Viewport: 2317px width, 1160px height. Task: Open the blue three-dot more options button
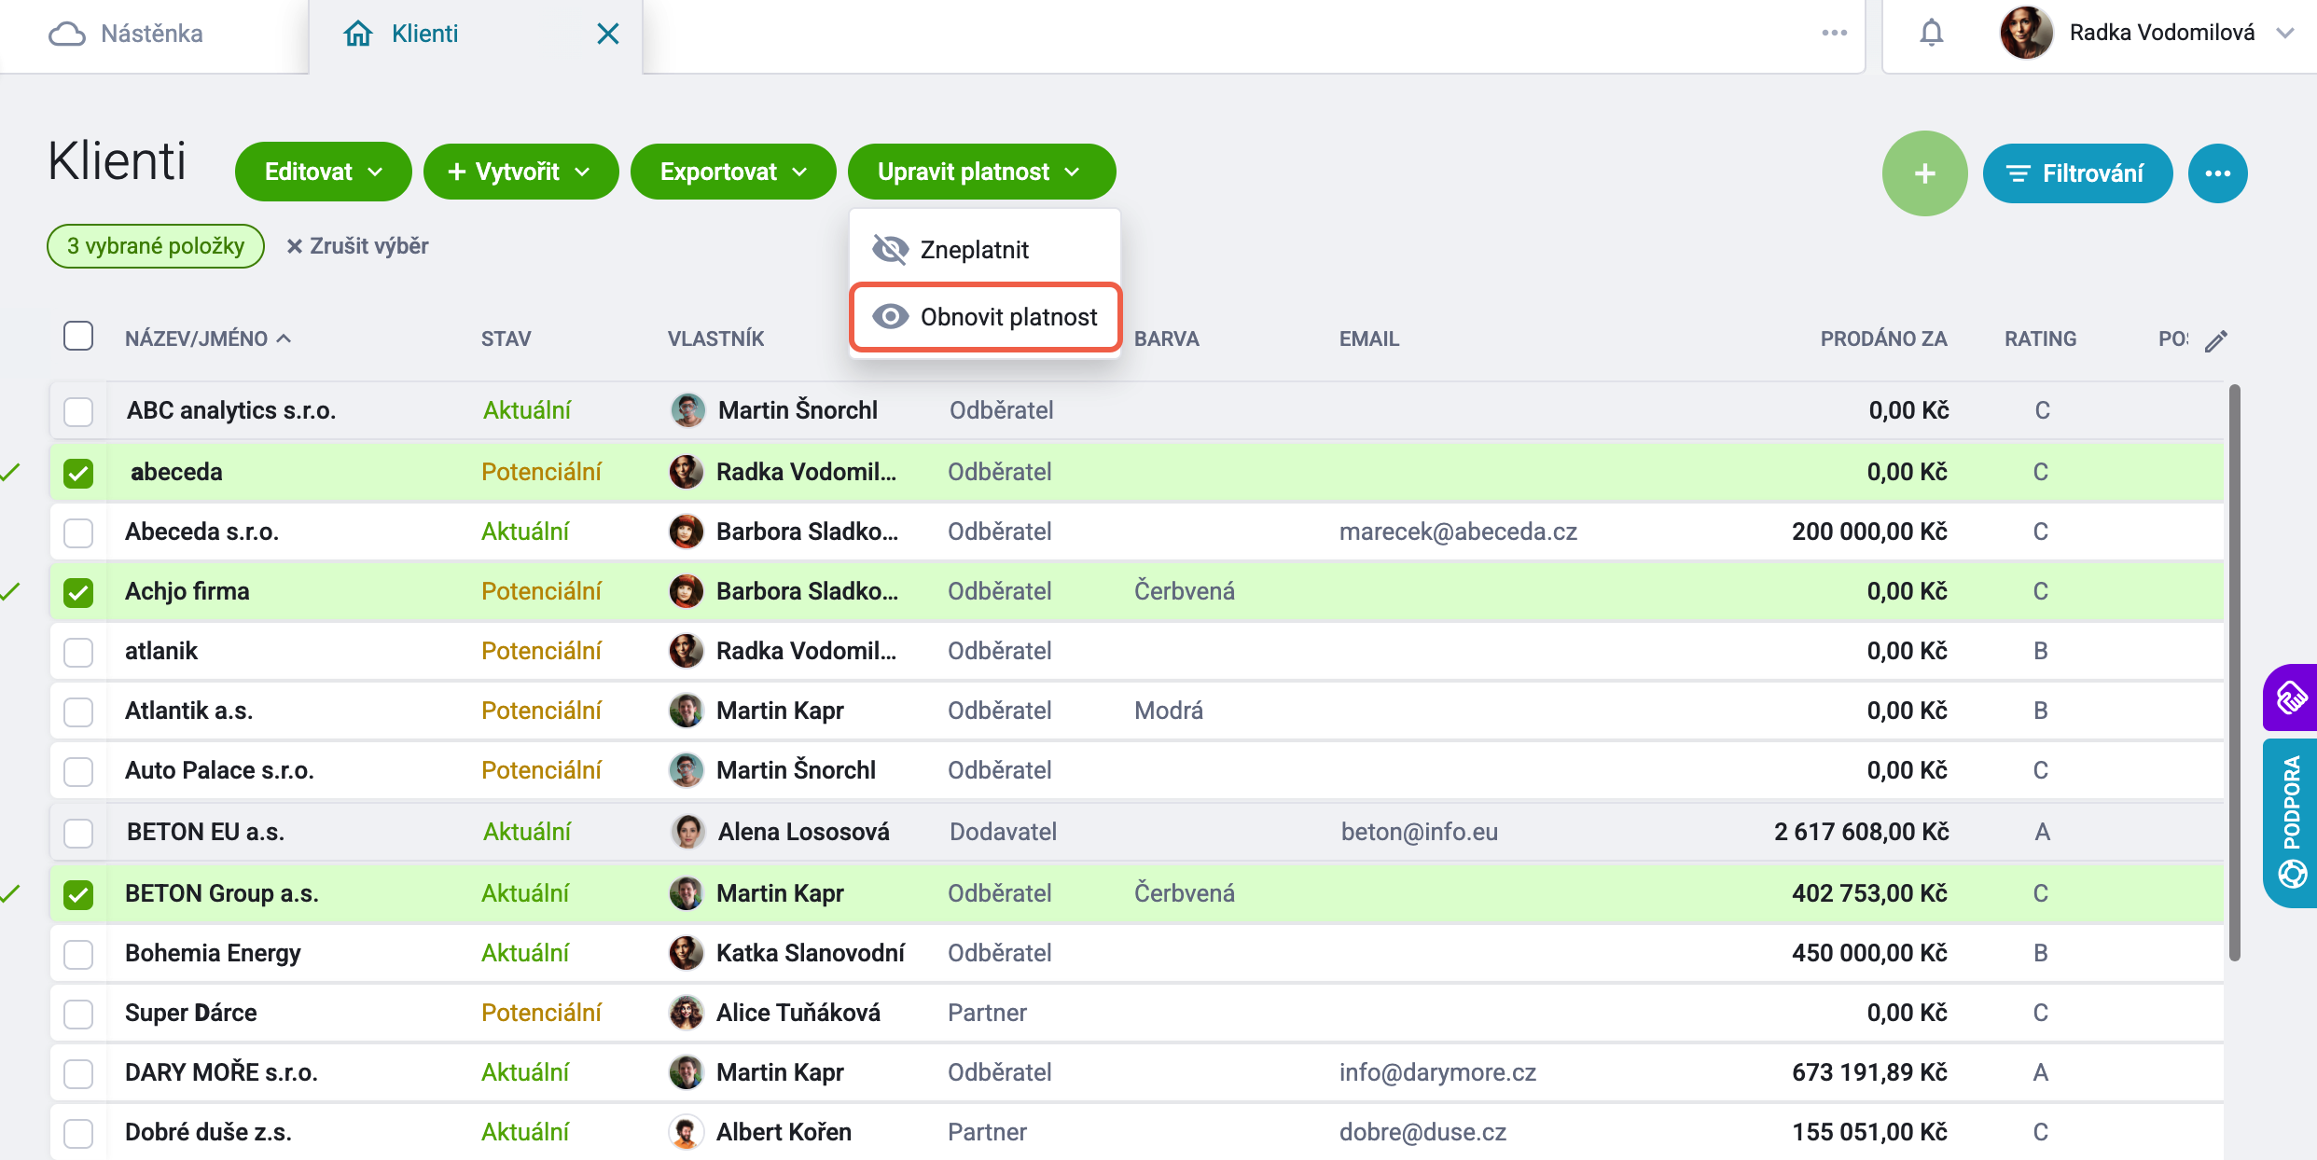point(2217,173)
